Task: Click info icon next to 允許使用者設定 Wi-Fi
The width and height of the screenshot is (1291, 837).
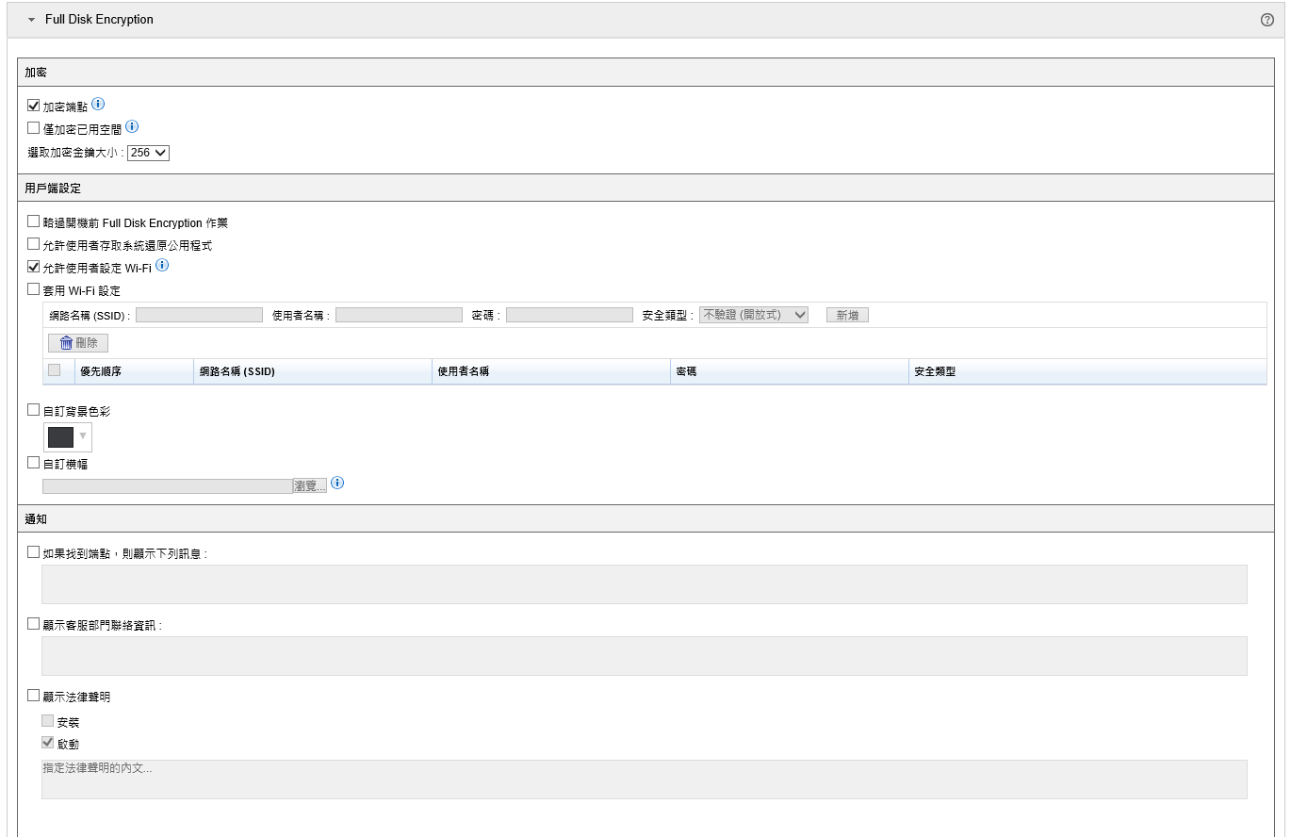Action: [162, 266]
